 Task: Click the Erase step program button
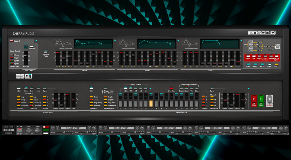click(182, 88)
